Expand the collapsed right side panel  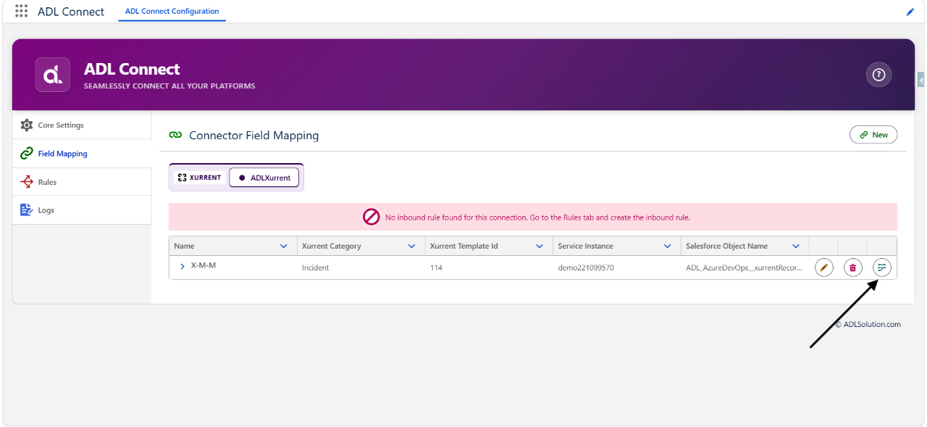click(x=921, y=80)
